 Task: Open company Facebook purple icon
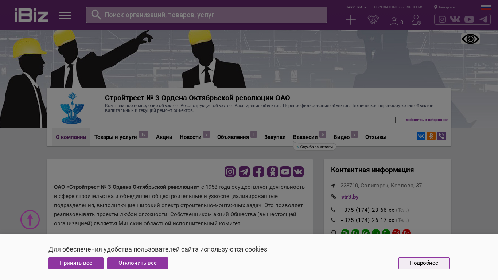click(x=258, y=172)
